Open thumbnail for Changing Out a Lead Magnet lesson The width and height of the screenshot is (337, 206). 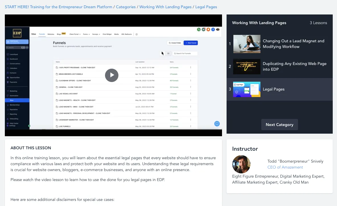click(247, 44)
